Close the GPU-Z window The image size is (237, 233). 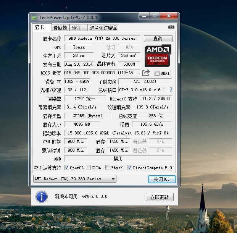click(x=169, y=16)
